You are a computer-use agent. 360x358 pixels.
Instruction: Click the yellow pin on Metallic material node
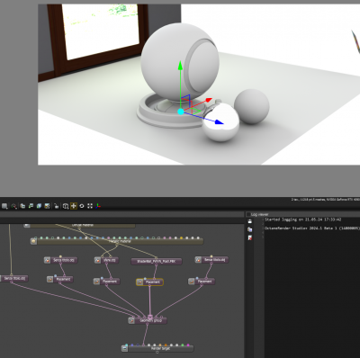coord(182,238)
